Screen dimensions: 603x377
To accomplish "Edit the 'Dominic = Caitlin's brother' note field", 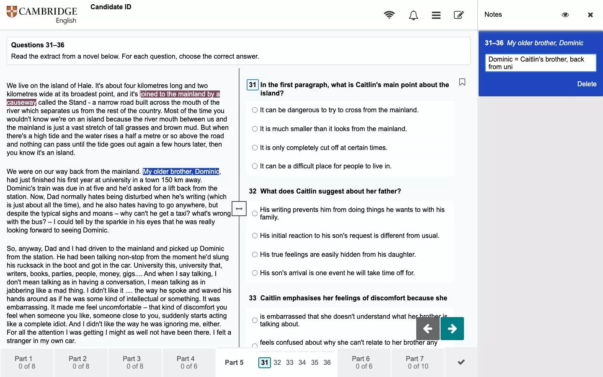I will point(541,63).
